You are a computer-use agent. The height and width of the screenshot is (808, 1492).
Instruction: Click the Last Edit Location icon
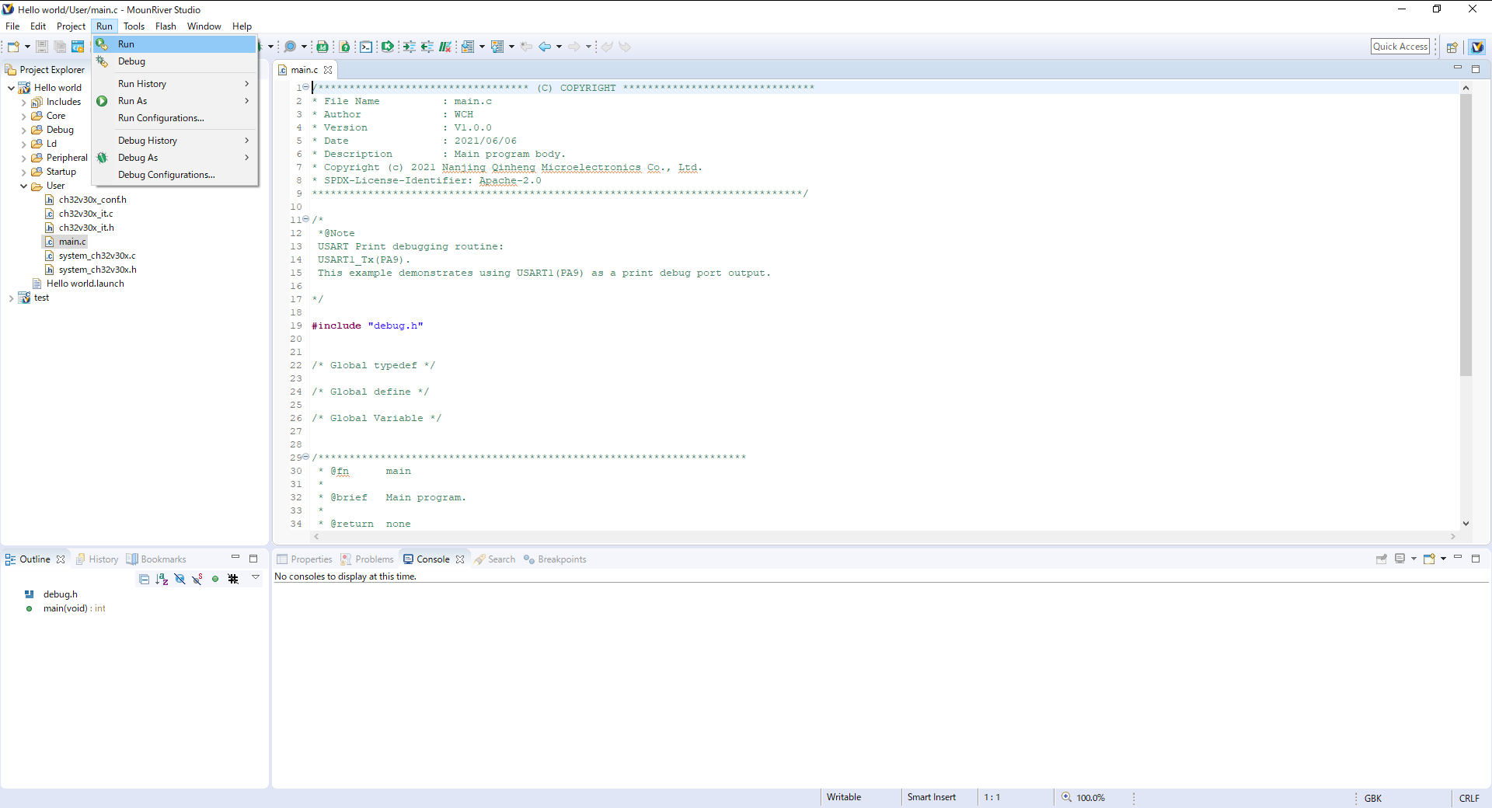(526, 47)
